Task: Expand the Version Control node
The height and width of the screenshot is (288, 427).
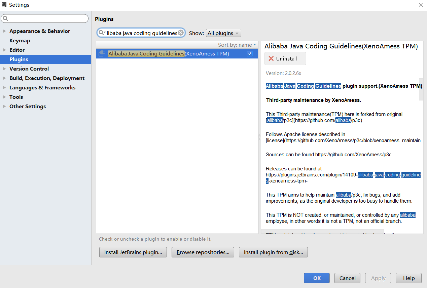Action: [4, 69]
